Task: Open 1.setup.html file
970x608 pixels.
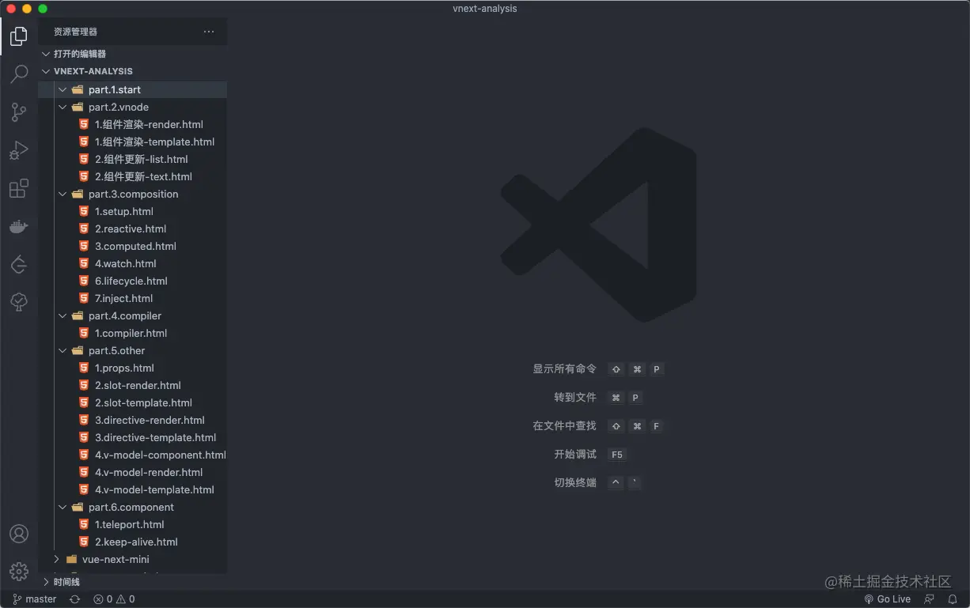Action: click(x=133, y=211)
